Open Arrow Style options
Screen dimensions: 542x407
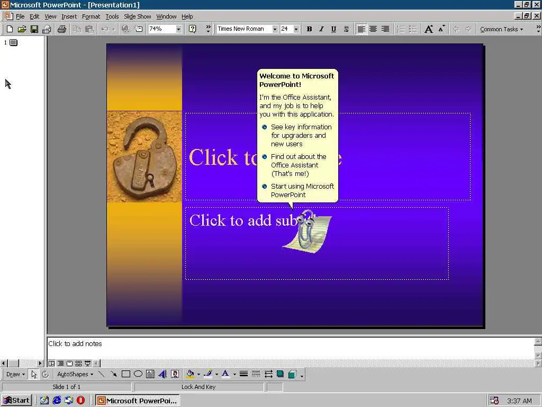[268, 374]
